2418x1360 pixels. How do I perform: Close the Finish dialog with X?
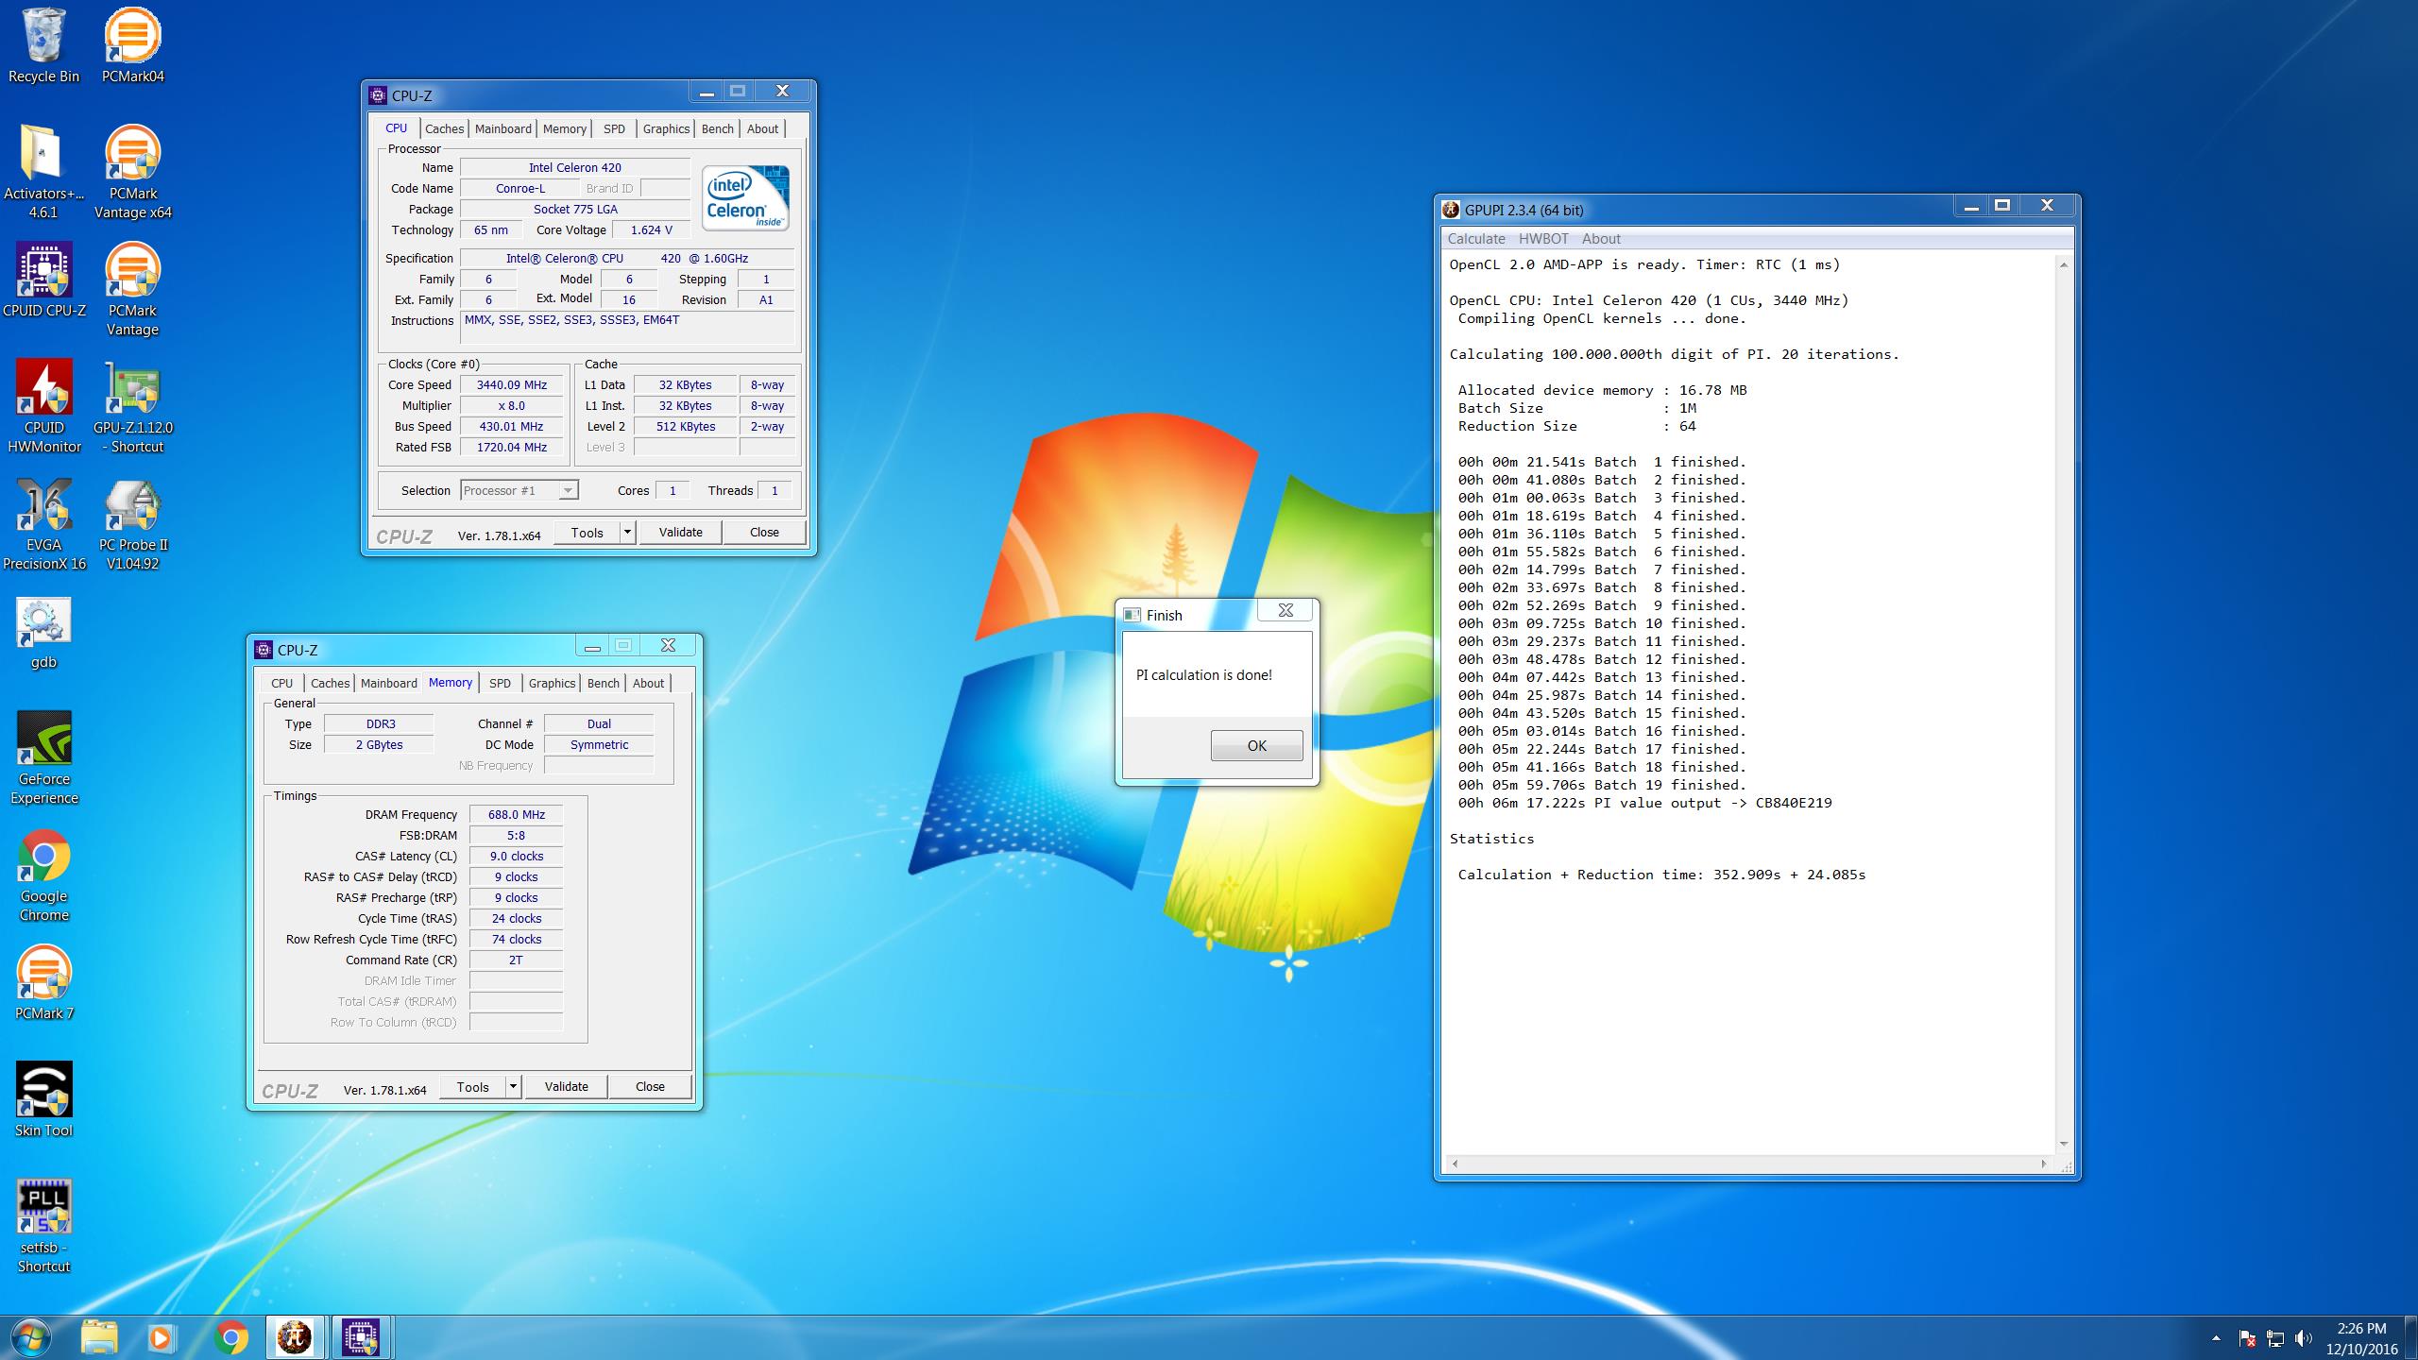click(x=1285, y=610)
